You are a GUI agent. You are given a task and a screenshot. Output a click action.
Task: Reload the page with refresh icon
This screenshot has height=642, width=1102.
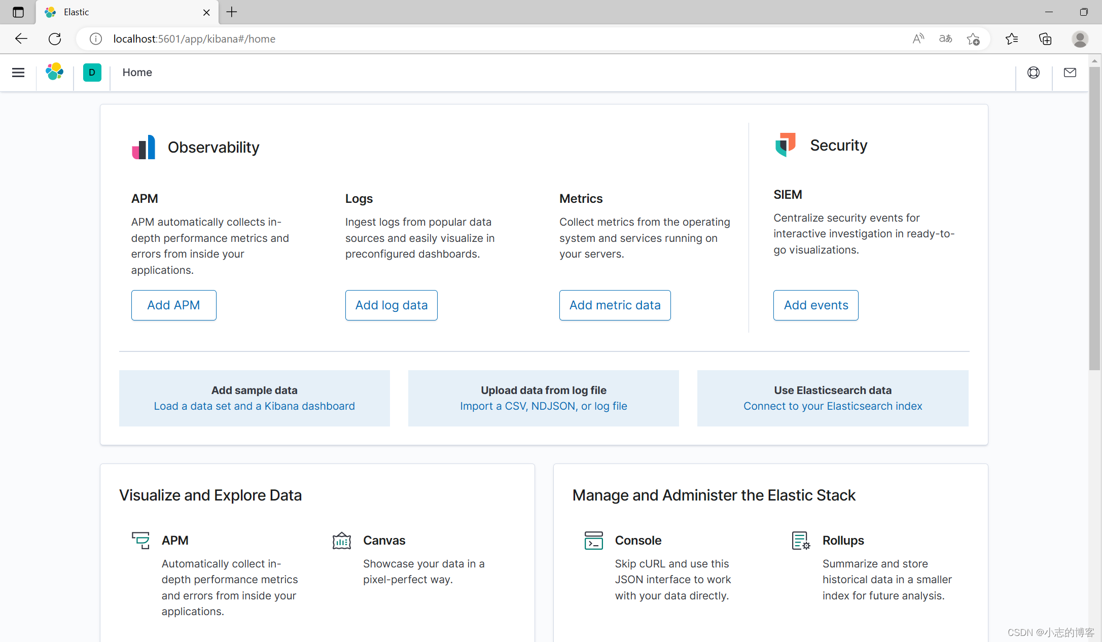point(55,39)
